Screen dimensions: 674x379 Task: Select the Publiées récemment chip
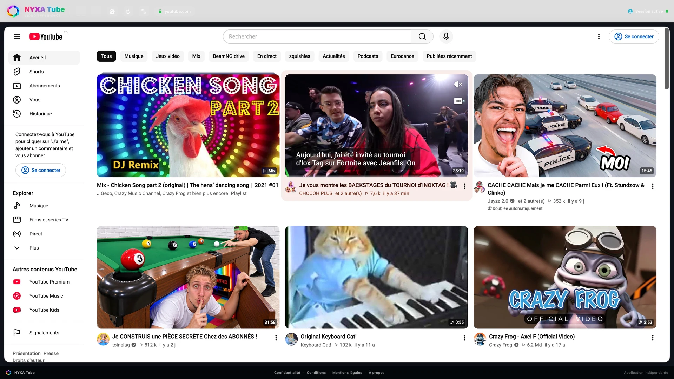(x=449, y=56)
